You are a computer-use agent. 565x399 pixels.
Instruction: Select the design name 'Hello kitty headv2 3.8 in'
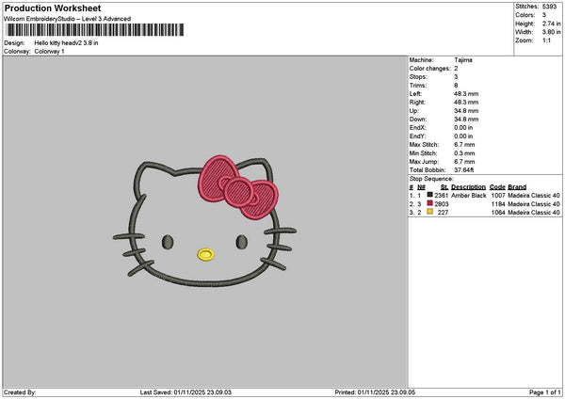(x=66, y=43)
